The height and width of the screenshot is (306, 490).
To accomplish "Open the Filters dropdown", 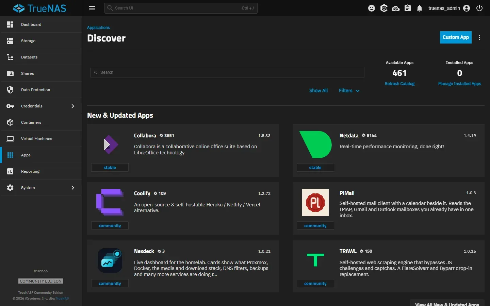I will click(x=349, y=90).
